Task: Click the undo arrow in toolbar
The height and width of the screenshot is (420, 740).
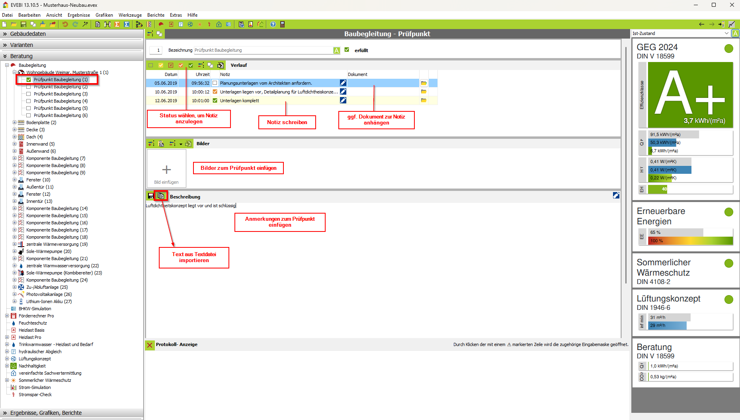Action: pyautogui.click(x=65, y=24)
